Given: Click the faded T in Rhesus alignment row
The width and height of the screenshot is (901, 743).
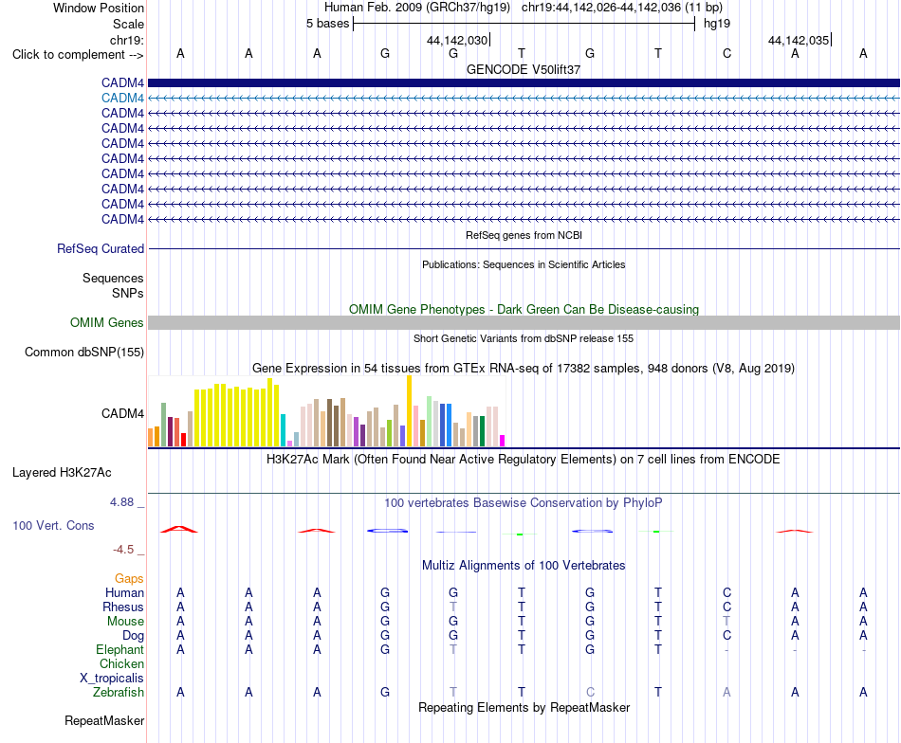Looking at the screenshot, I should pos(453,607).
